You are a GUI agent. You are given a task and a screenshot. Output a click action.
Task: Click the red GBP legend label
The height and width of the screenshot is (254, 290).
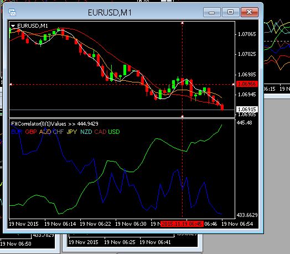(x=31, y=132)
